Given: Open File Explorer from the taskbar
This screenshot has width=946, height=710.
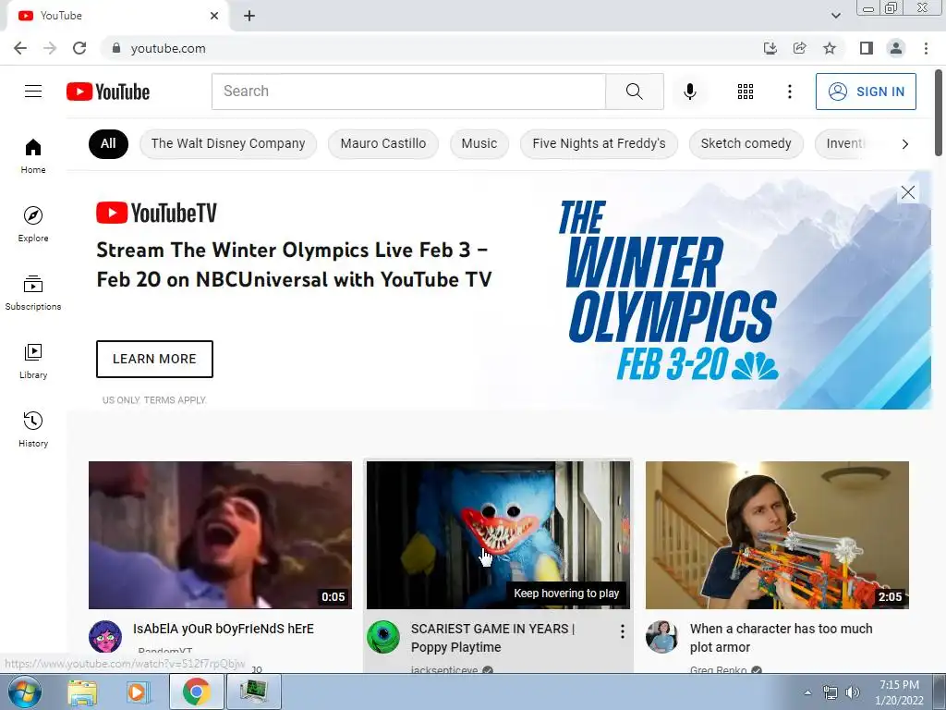Looking at the screenshot, I should click(82, 692).
